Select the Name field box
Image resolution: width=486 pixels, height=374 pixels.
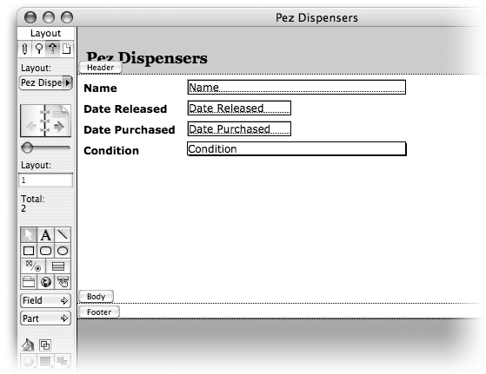(296, 87)
